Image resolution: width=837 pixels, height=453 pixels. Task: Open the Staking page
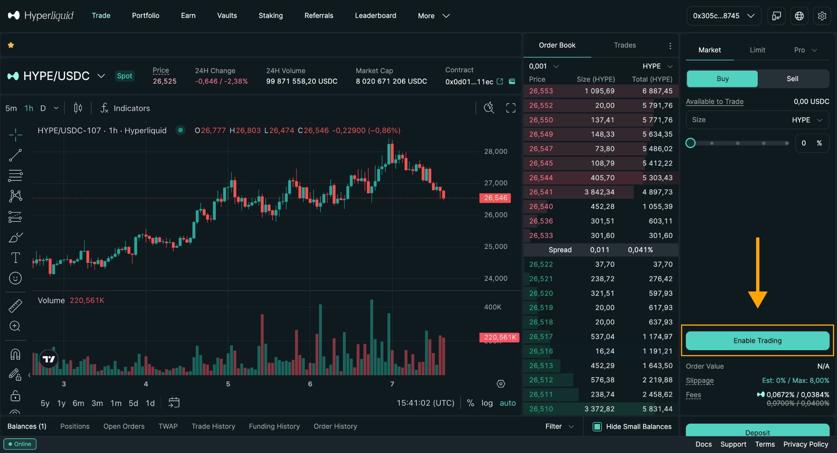tap(271, 16)
